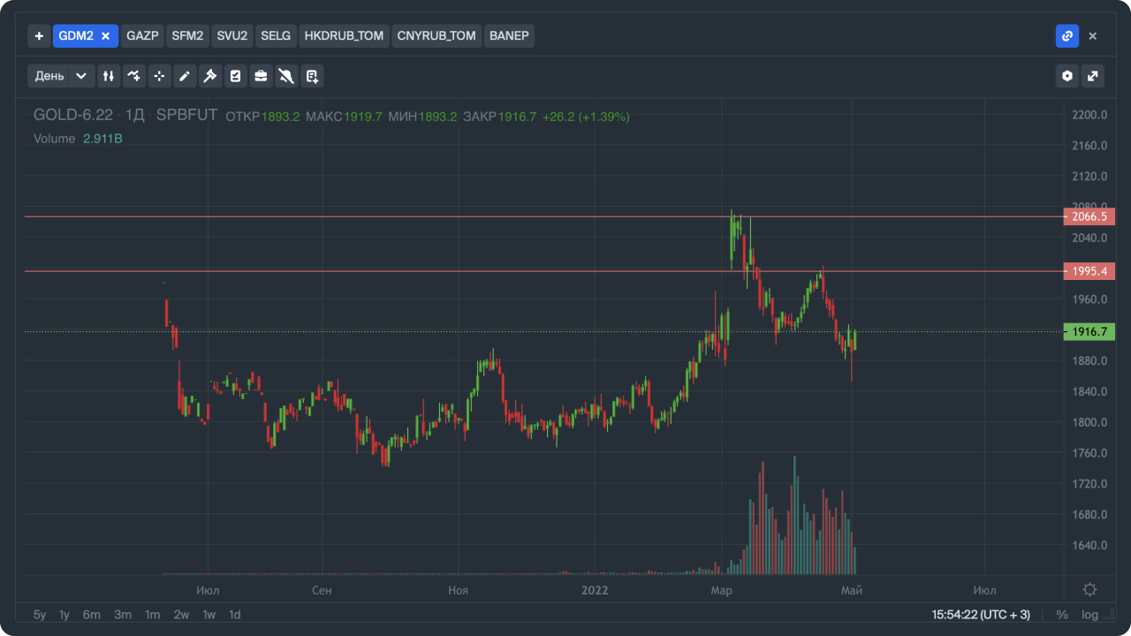
Task: Activate the pencil drawing tool
Action: 185,76
